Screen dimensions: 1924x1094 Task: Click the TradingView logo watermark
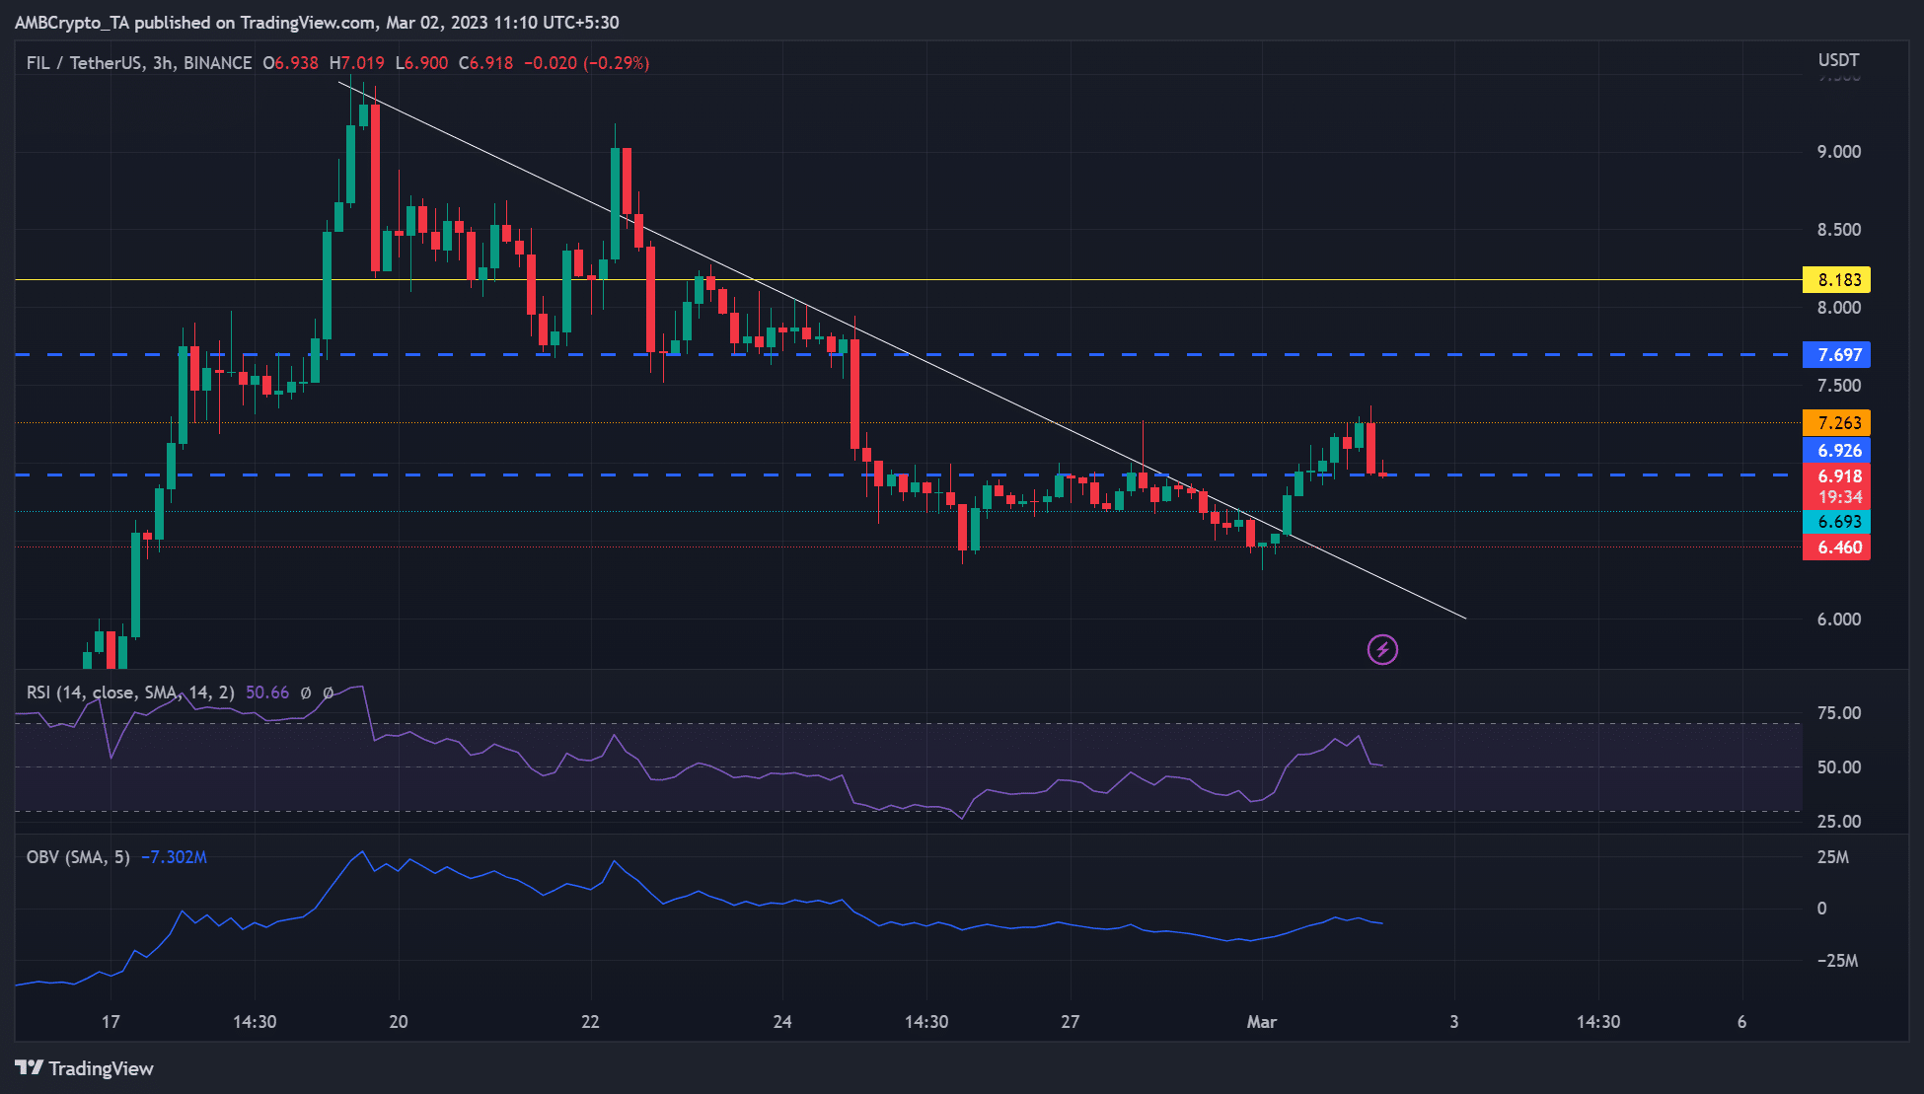point(84,1068)
